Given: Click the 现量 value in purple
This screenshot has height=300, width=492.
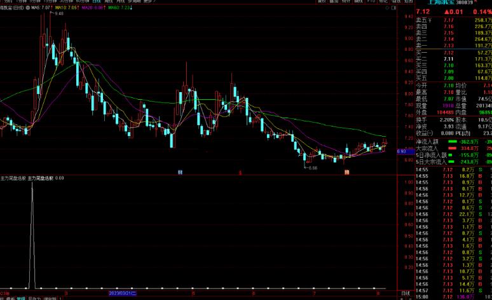Looking at the screenshot, I should (448, 106).
